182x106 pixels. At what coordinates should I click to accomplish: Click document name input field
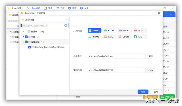[x=117, y=70]
